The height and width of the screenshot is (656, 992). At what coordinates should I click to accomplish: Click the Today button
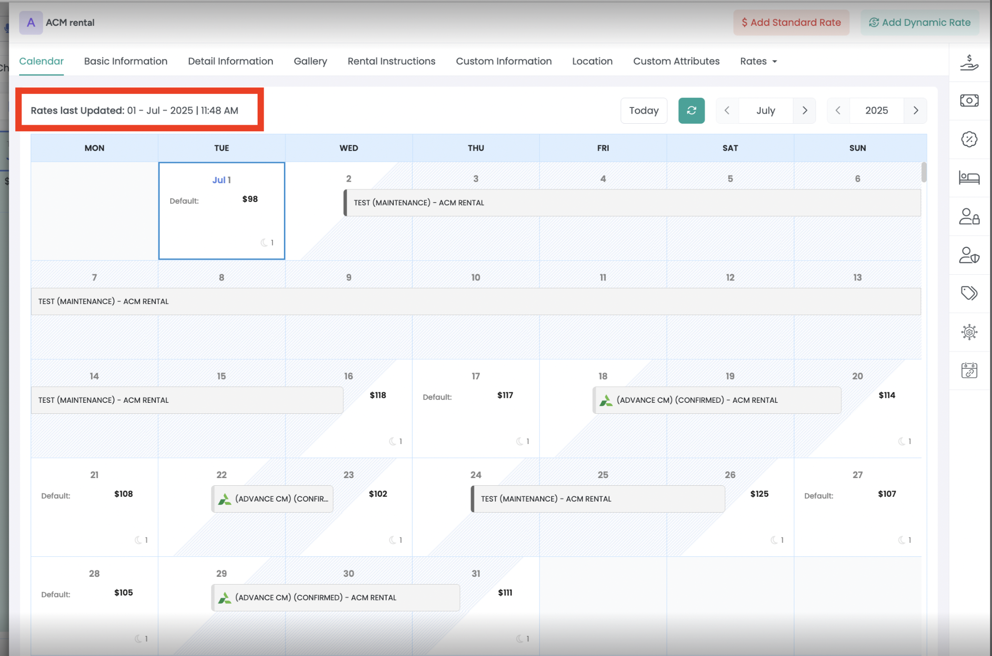click(x=644, y=111)
